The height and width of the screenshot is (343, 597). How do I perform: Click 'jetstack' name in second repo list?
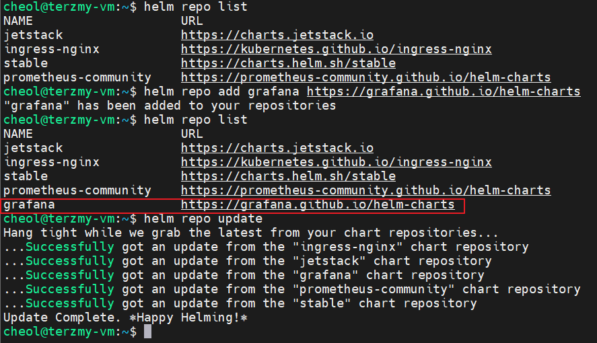point(33,148)
